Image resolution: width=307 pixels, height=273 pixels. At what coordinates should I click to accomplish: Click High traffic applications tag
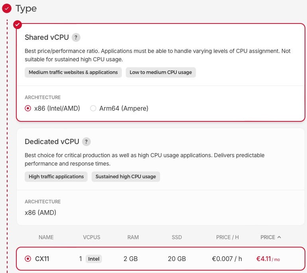(56, 177)
